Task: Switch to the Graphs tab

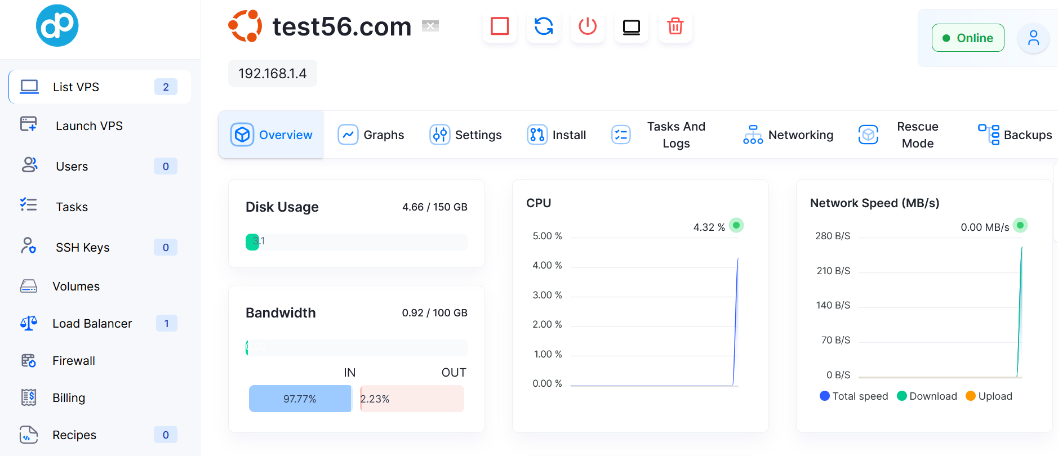Action: click(371, 135)
